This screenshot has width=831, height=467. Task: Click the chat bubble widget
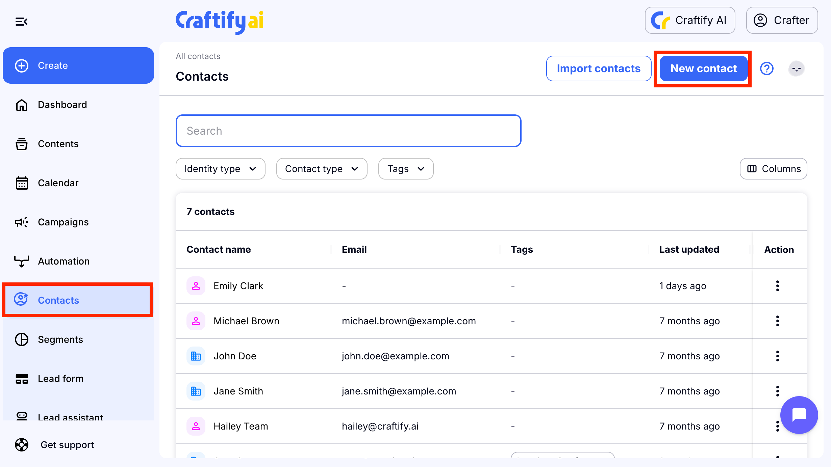[799, 415]
